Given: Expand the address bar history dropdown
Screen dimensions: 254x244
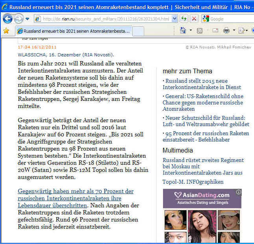Looking at the screenshot, I should point(174,19).
